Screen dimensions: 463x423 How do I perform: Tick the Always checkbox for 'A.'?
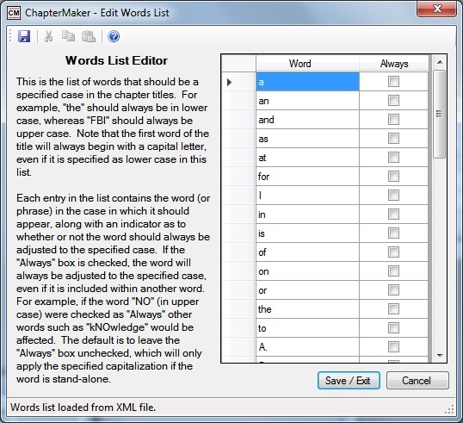click(x=393, y=346)
